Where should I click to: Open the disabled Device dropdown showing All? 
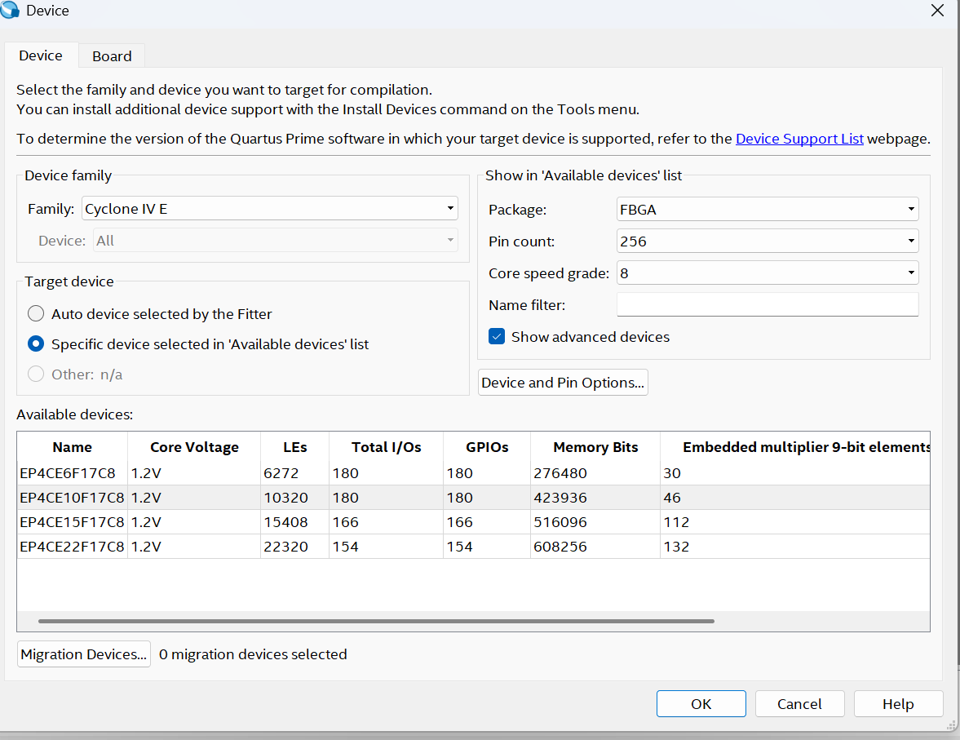276,241
